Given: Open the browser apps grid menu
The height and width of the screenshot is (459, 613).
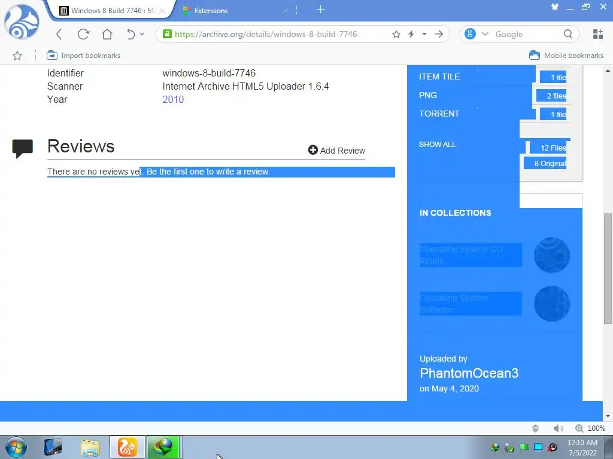Looking at the screenshot, I should pyautogui.click(x=598, y=34).
